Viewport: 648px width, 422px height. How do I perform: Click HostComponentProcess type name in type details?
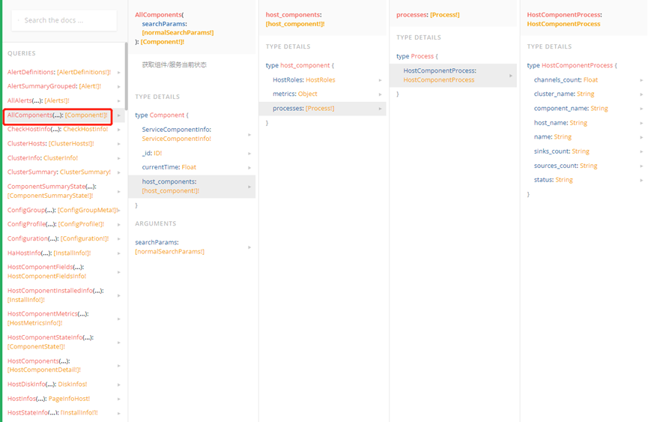point(577,65)
